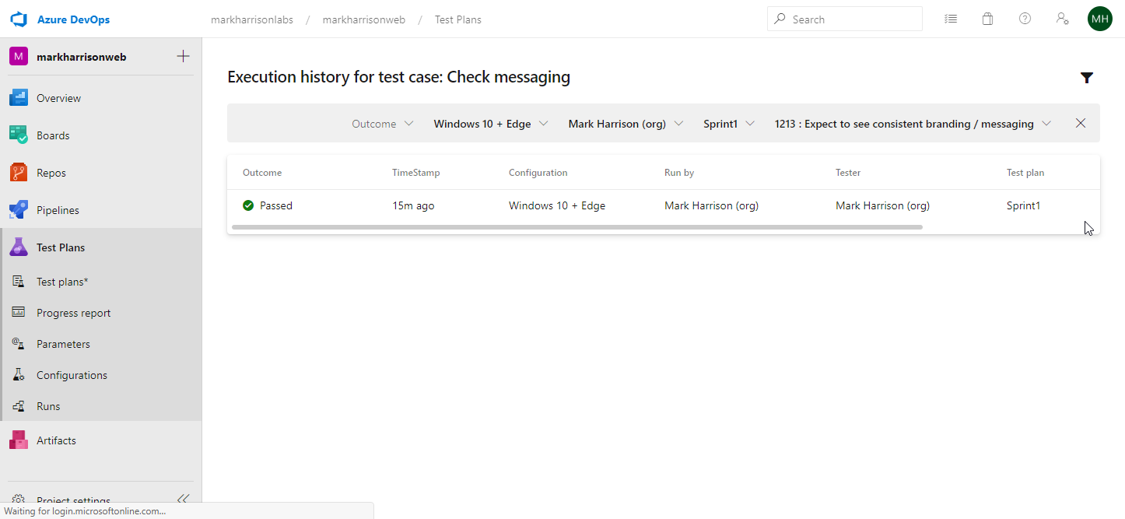Open the MH user profile avatar

[x=1099, y=19]
